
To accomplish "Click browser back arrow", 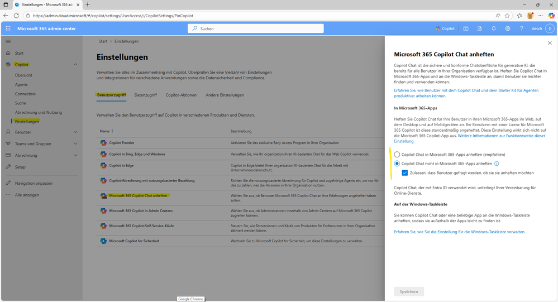I will (6, 16).
